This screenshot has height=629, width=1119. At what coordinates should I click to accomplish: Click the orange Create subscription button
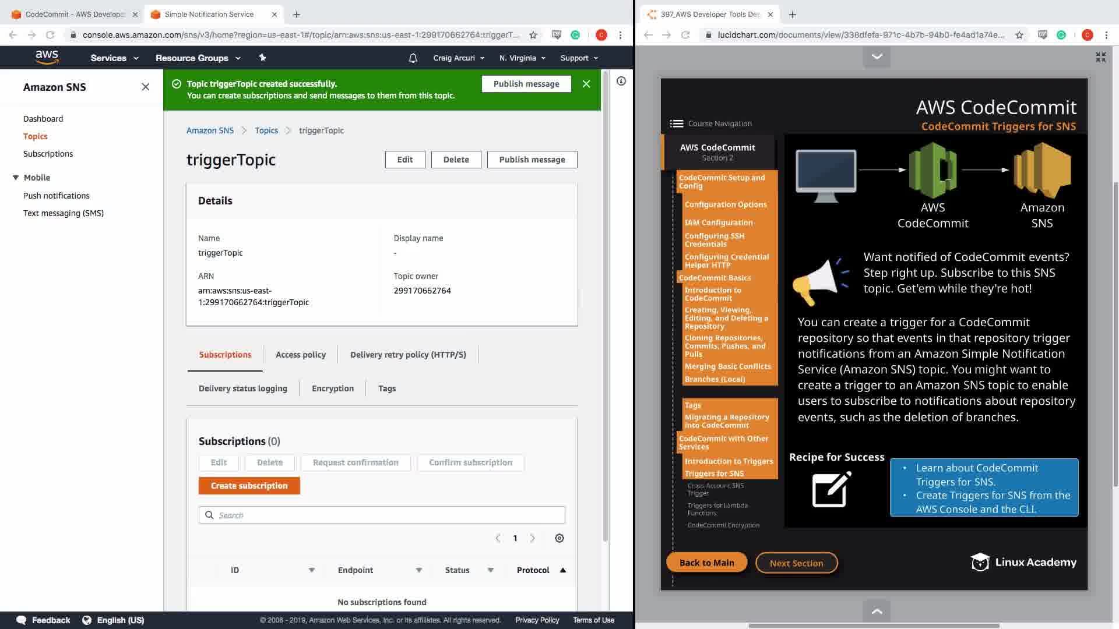(x=249, y=486)
